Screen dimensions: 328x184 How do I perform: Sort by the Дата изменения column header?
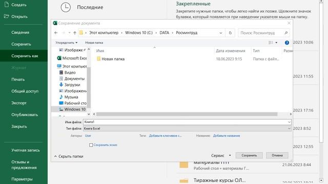click(x=231, y=51)
